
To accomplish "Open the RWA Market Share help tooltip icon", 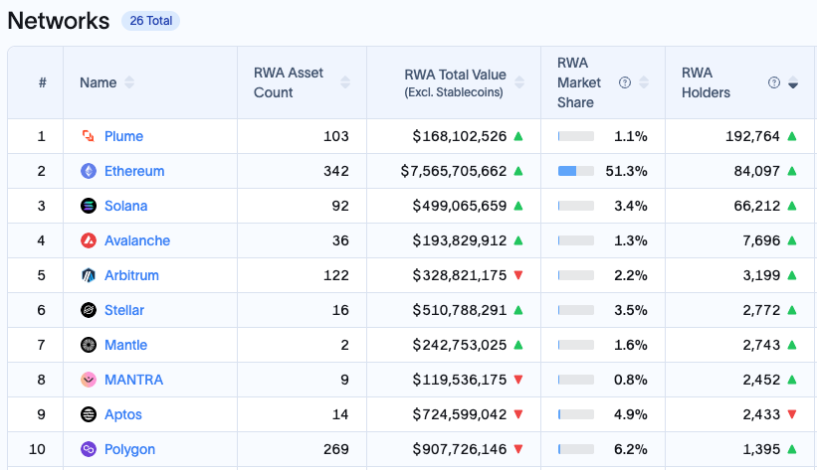I will coord(625,82).
